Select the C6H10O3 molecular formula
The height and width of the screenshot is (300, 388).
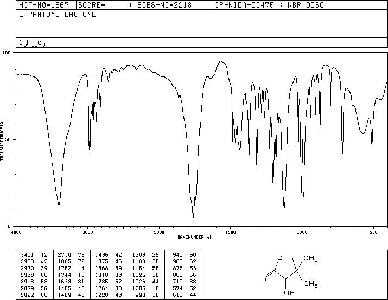click(x=32, y=43)
